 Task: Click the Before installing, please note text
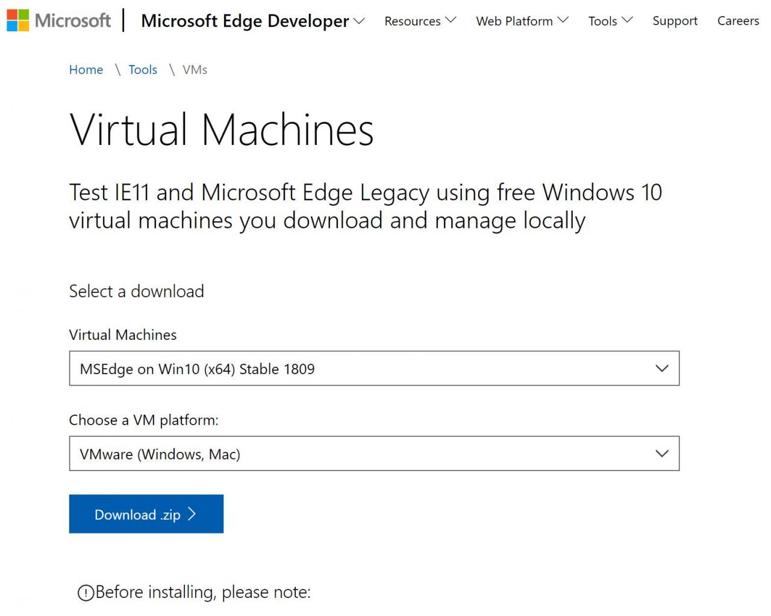[x=203, y=593]
